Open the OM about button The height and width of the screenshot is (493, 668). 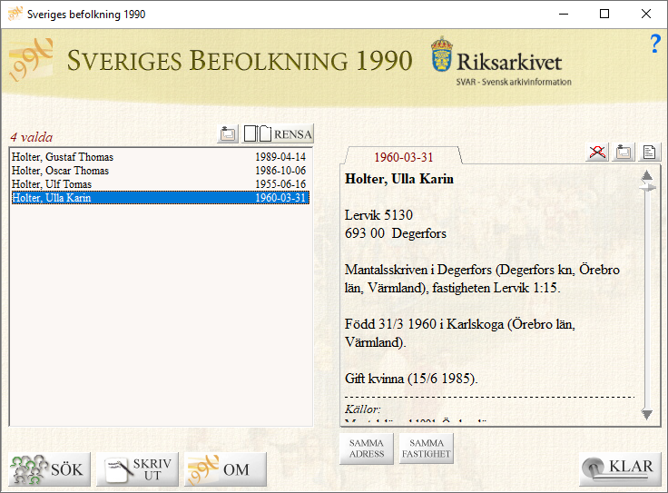pos(225,469)
